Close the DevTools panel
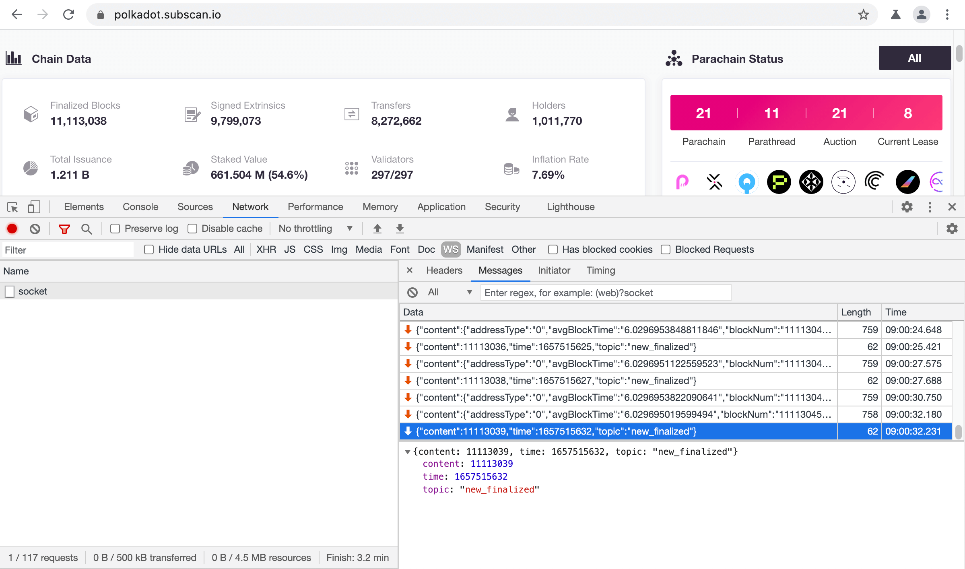The image size is (965, 569). [952, 207]
